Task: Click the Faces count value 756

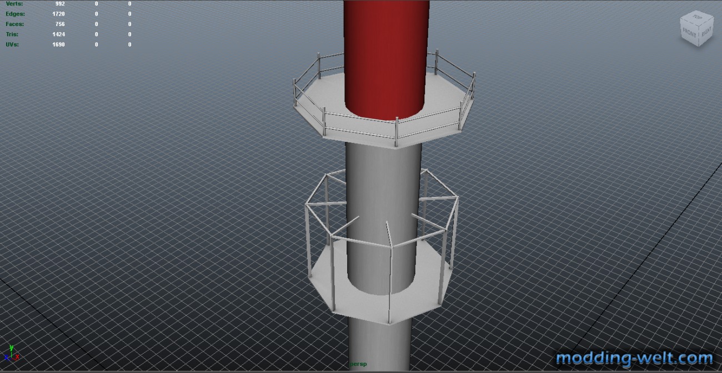Action: 59,24
